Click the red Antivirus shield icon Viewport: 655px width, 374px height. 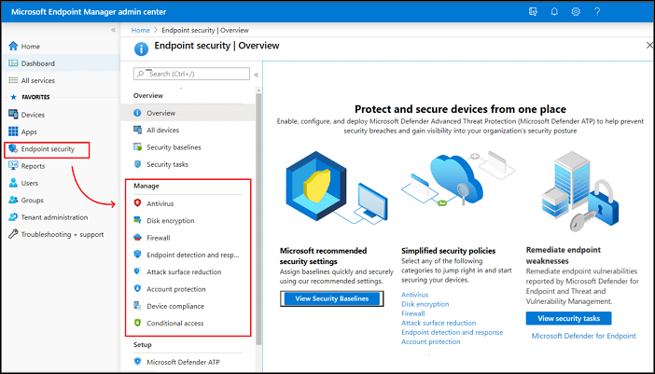(x=137, y=203)
